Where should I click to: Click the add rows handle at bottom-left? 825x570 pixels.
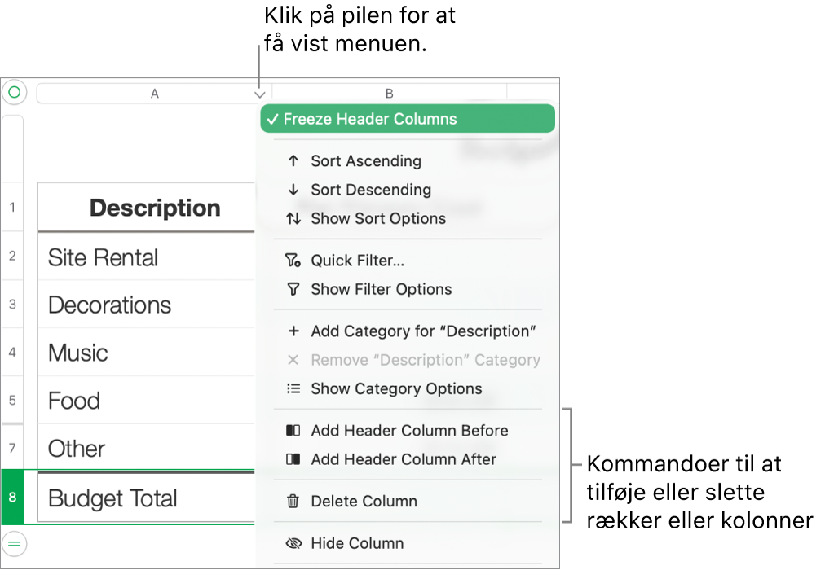coord(14,542)
